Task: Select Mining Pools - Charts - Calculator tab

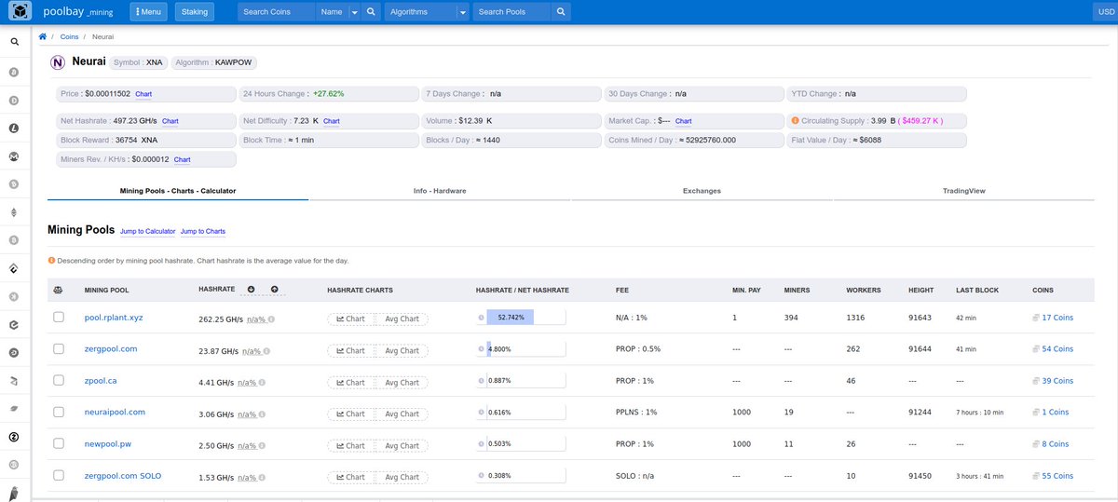Action: click(x=178, y=191)
